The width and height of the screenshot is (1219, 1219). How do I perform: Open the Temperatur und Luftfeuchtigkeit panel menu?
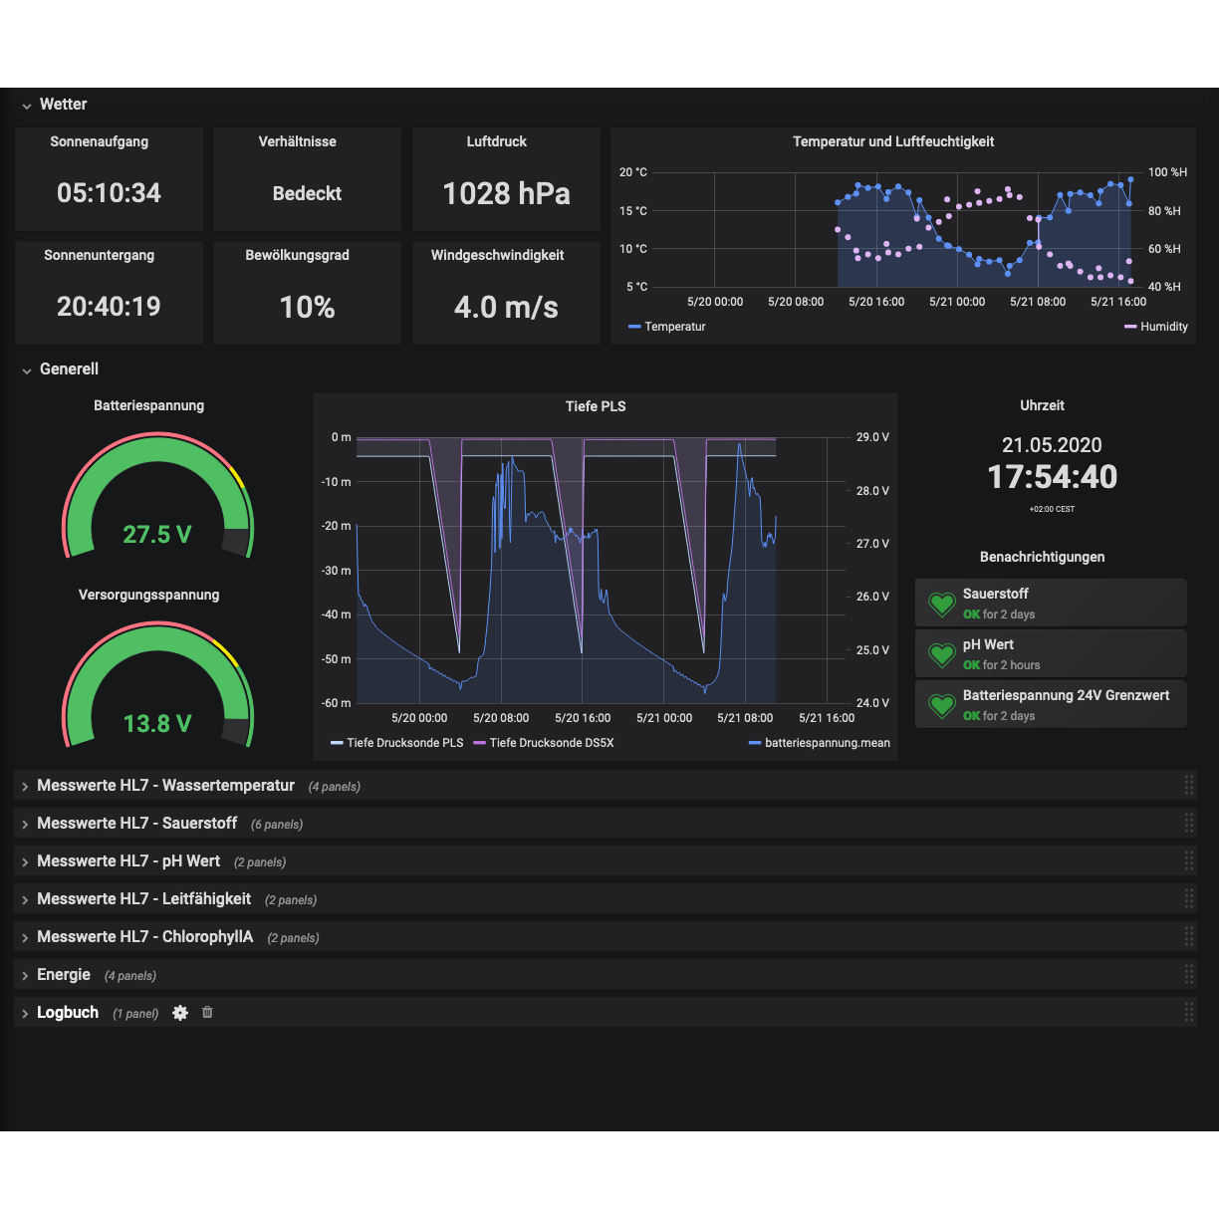pyautogui.click(x=893, y=142)
